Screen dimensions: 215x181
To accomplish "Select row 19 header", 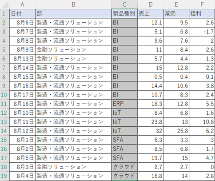I will coord(4,176).
